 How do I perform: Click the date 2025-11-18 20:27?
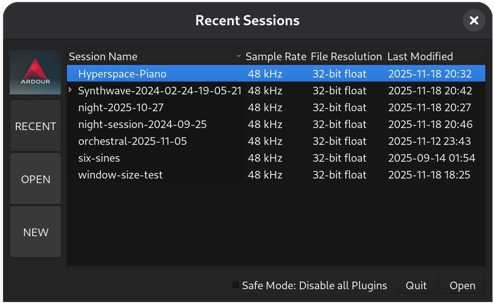coord(430,107)
